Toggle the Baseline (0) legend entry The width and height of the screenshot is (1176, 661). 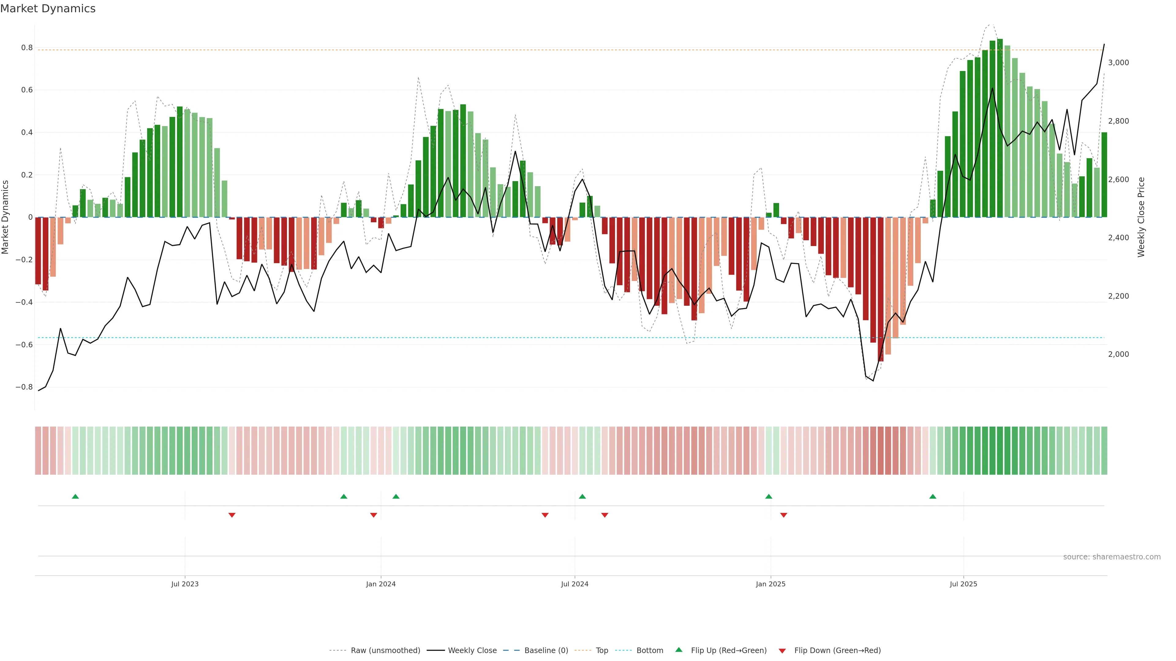click(546, 651)
